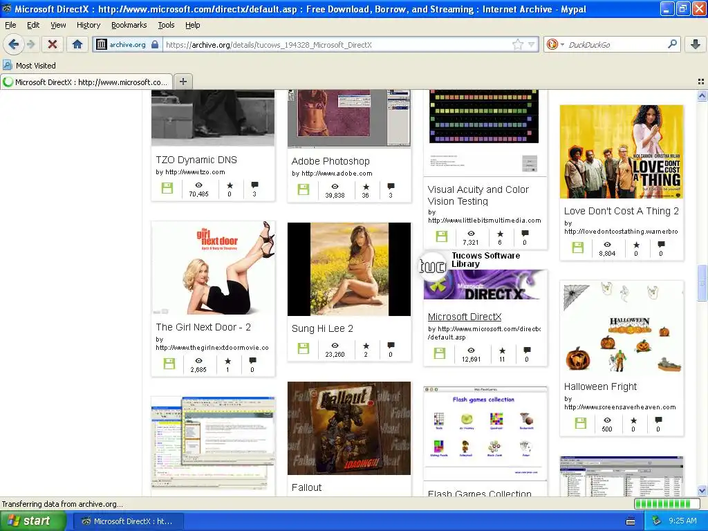
Task: Open a new tab with the plus button
Action: (183, 82)
